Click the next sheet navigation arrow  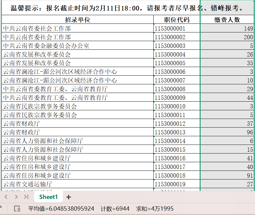15,197
